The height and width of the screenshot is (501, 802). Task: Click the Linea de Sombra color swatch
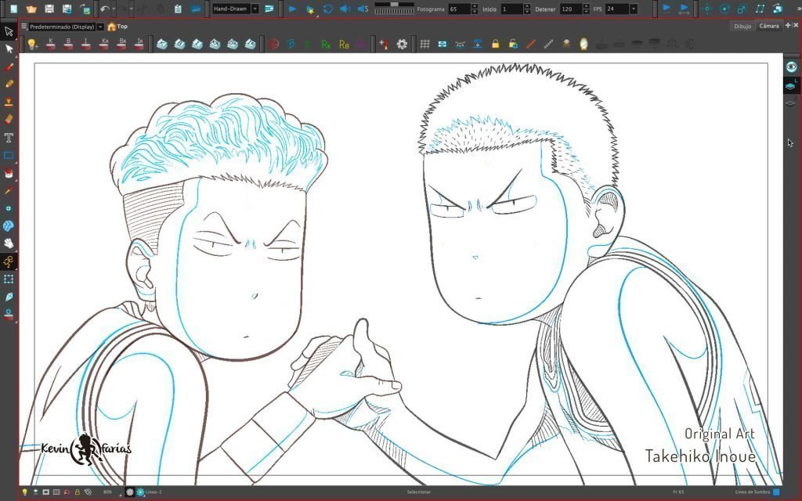[776, 492]
